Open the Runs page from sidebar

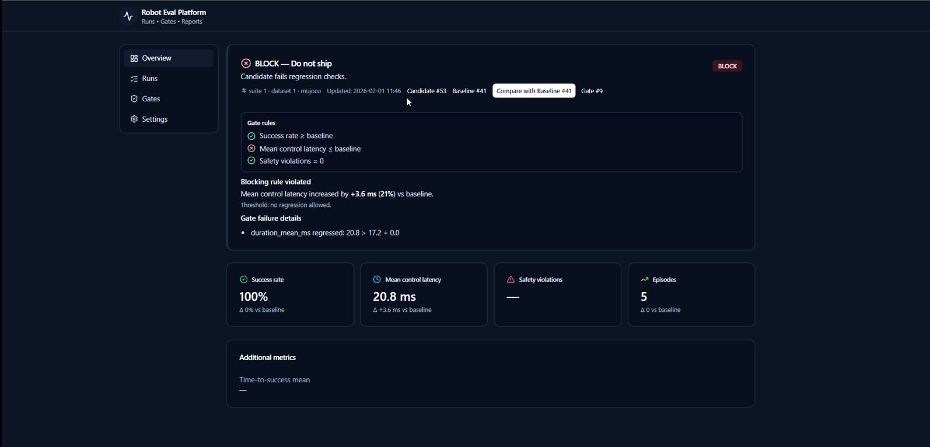(x=150, y=79)
